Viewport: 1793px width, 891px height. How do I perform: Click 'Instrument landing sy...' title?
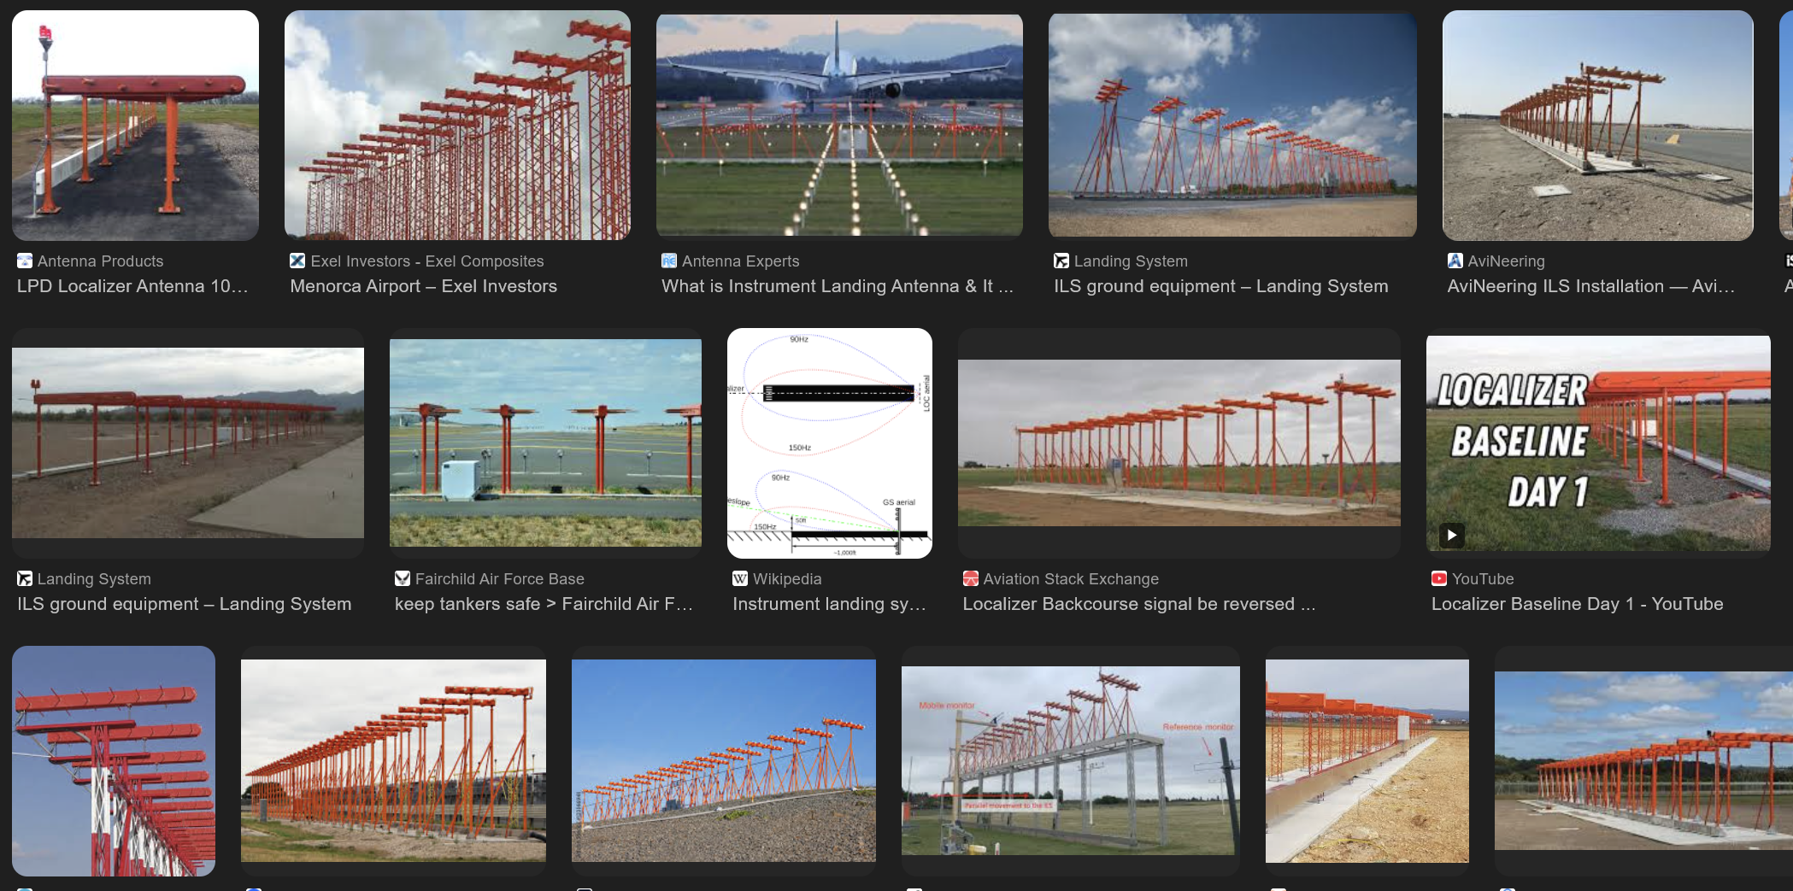[829, 604]
